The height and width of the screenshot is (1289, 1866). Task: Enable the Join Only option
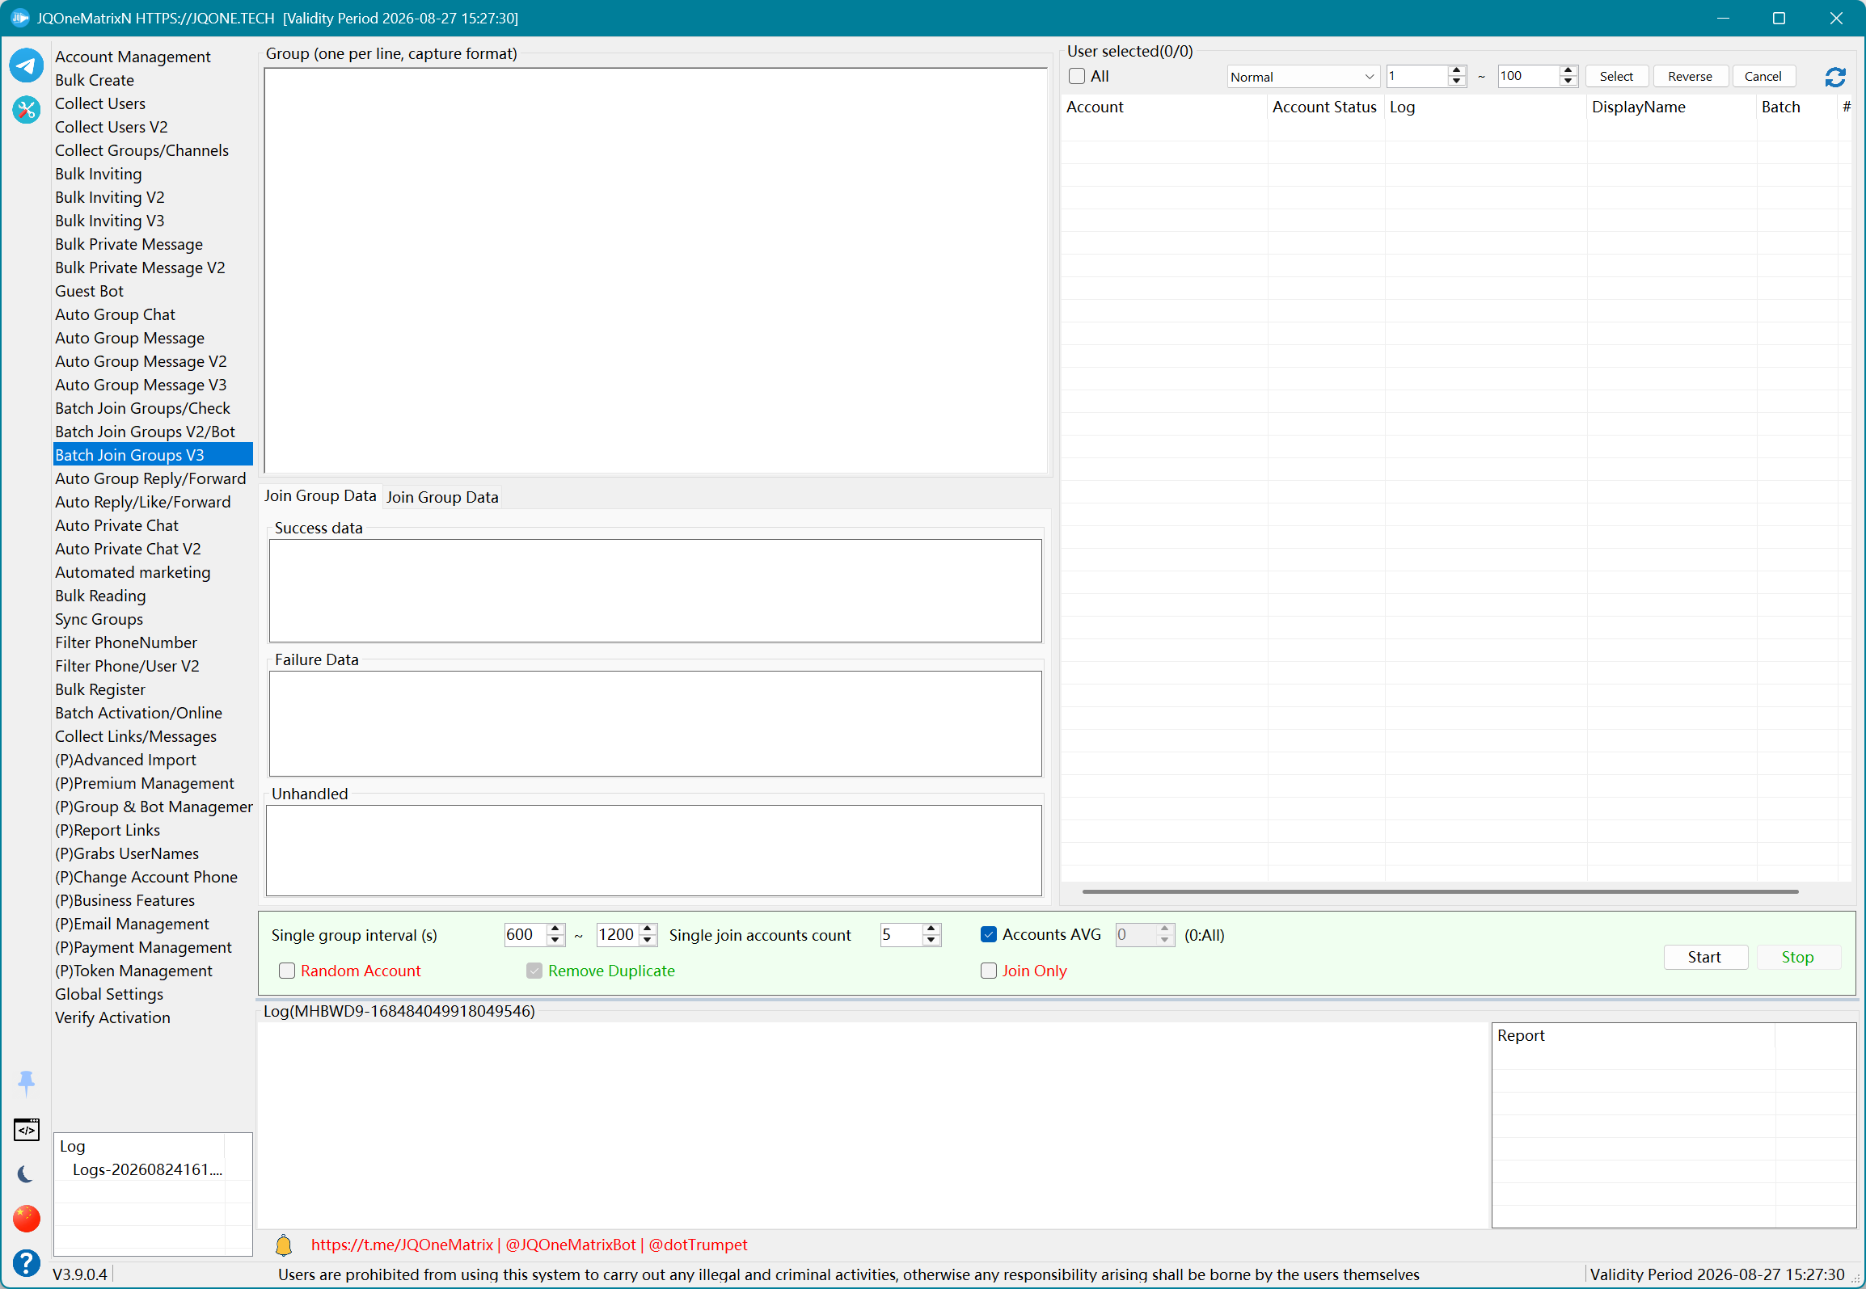pyautogui.click(x=989, y=971)
